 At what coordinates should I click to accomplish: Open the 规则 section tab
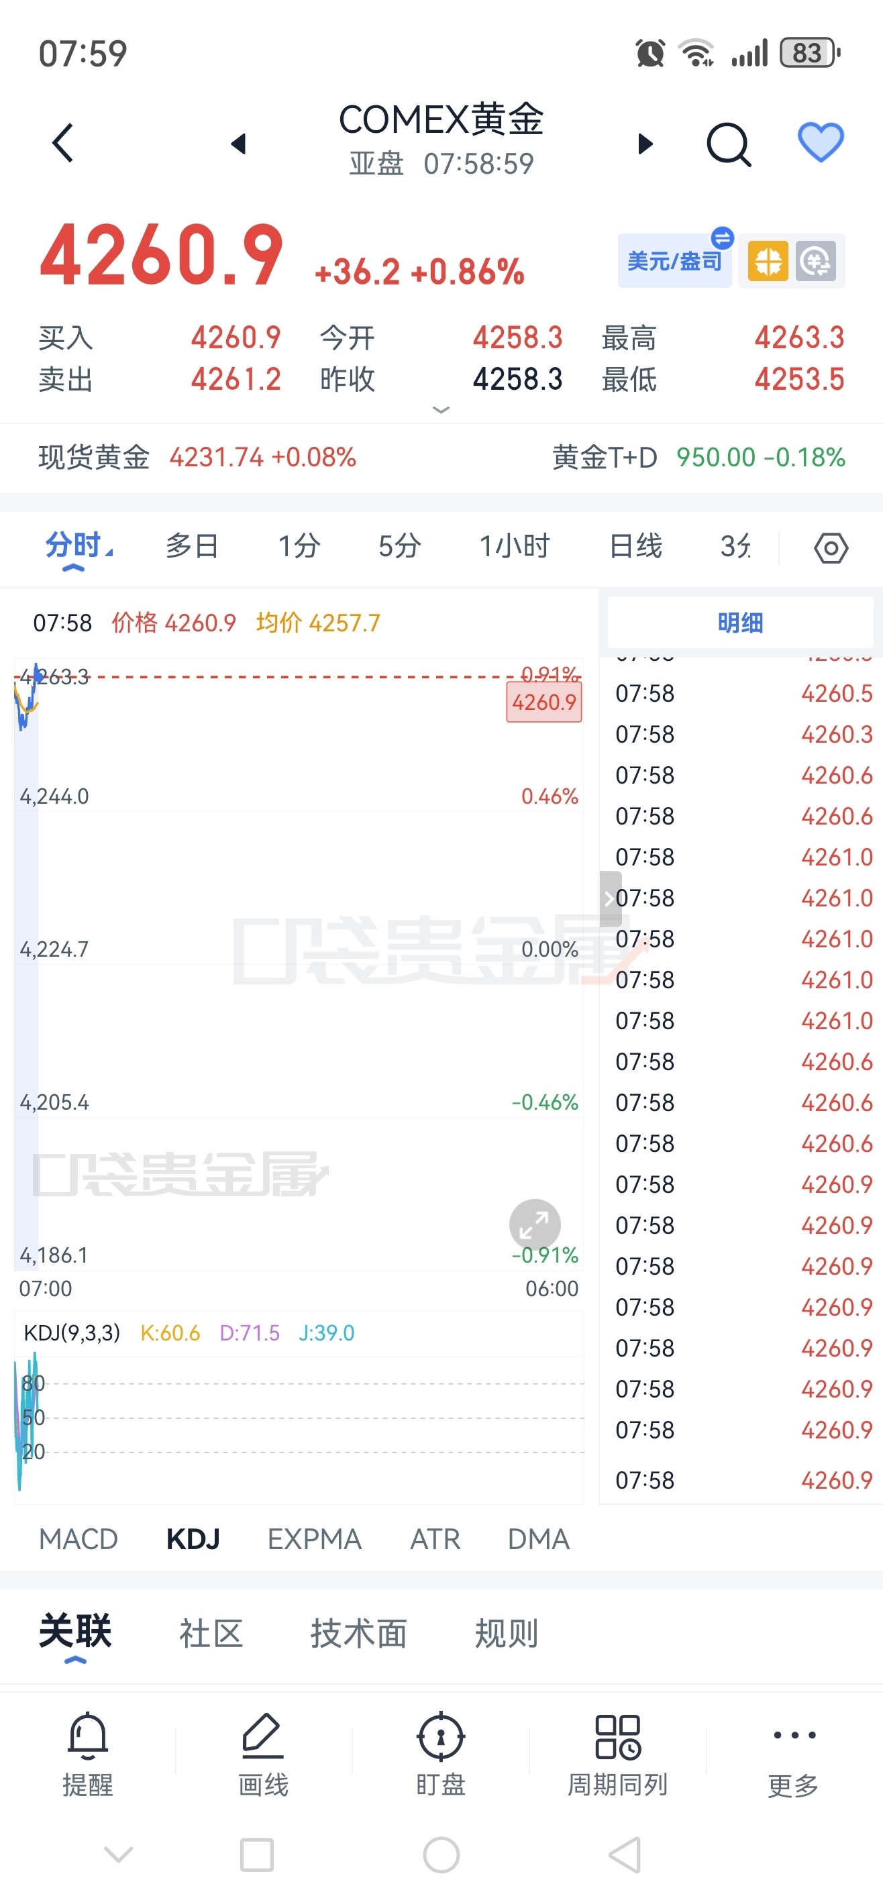coord(506,1633)
